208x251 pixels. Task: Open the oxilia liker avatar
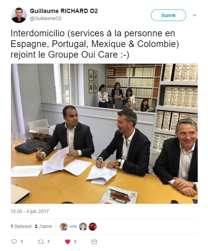tap(73, 227)
